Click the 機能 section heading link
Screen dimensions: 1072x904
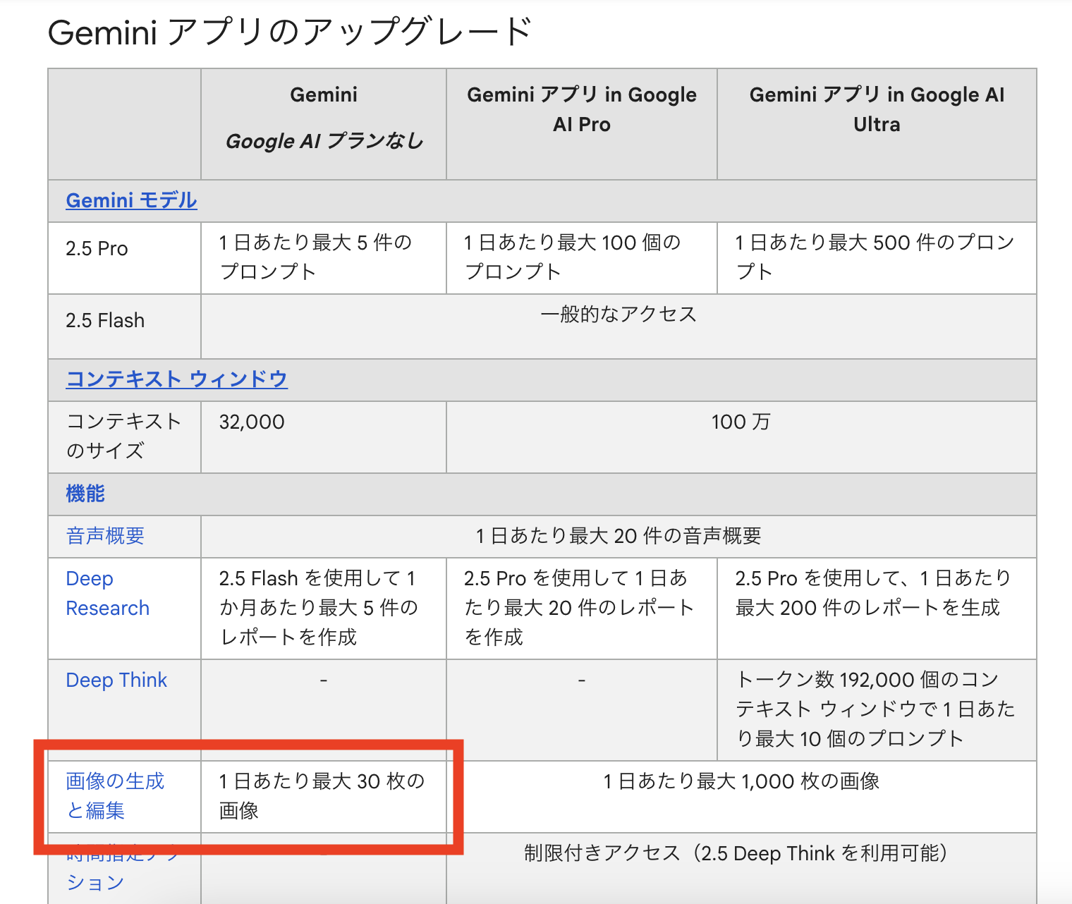[x=85, y=494]
